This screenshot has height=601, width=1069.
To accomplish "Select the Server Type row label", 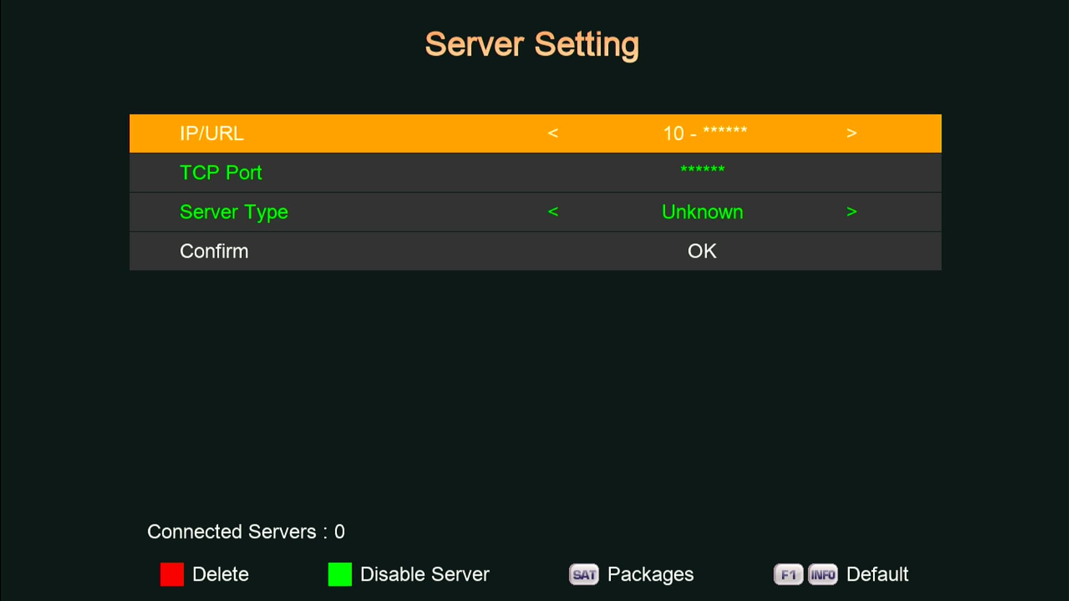I will pos(234,212).
